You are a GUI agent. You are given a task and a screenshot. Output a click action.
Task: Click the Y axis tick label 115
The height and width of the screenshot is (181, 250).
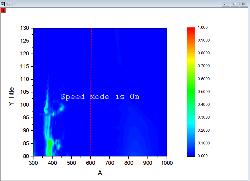[25, 66]
